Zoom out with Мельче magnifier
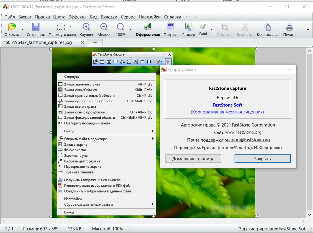This screenshot has width=313, height=233. (104, 27)
